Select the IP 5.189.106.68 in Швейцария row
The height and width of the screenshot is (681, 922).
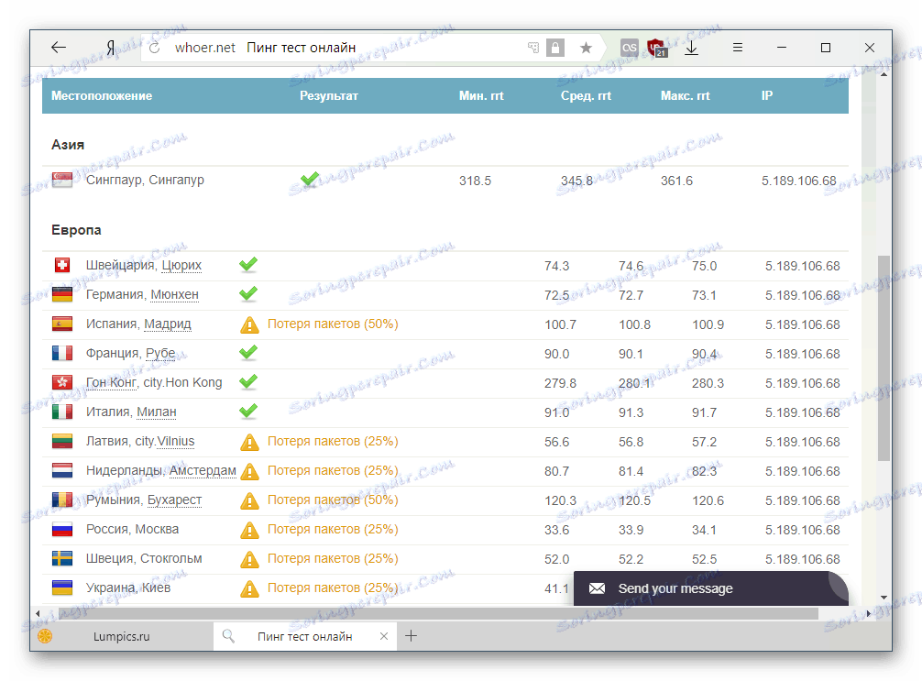click(x=802, y=266)
